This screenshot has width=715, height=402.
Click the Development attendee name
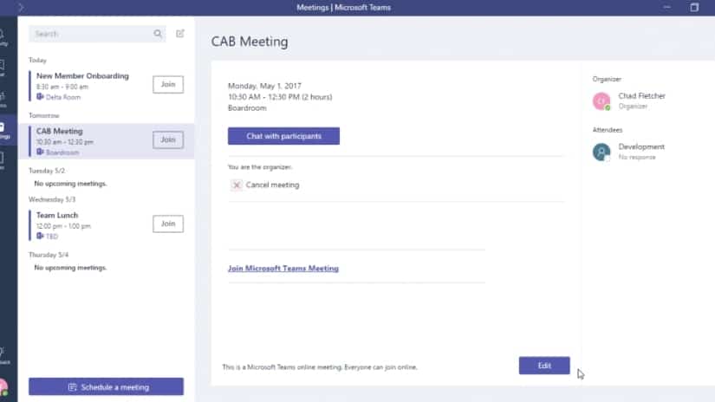(x=641, y=146)
